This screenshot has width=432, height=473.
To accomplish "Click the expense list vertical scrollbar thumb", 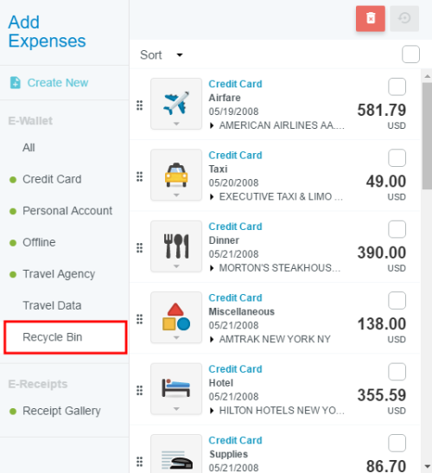I will pos(427,136).
